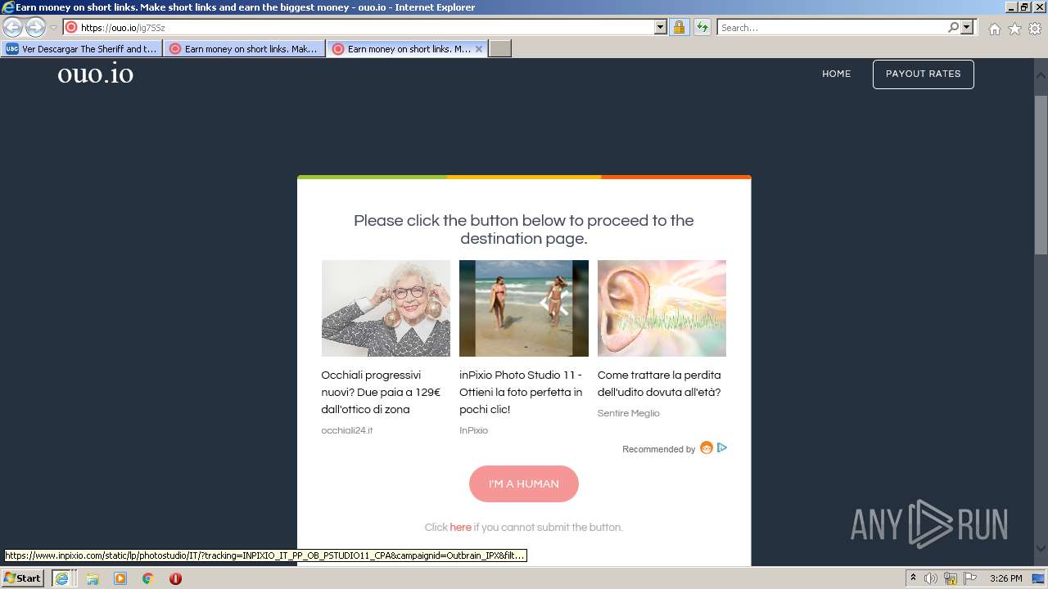Image resolution: width=1048 pixels, height=589 pixels.
Task: Click the Home icon
Action: [x=994, y=29]
